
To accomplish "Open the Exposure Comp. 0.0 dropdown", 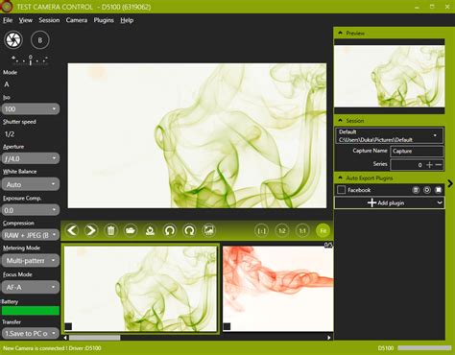I will click(x=31, y=210).
